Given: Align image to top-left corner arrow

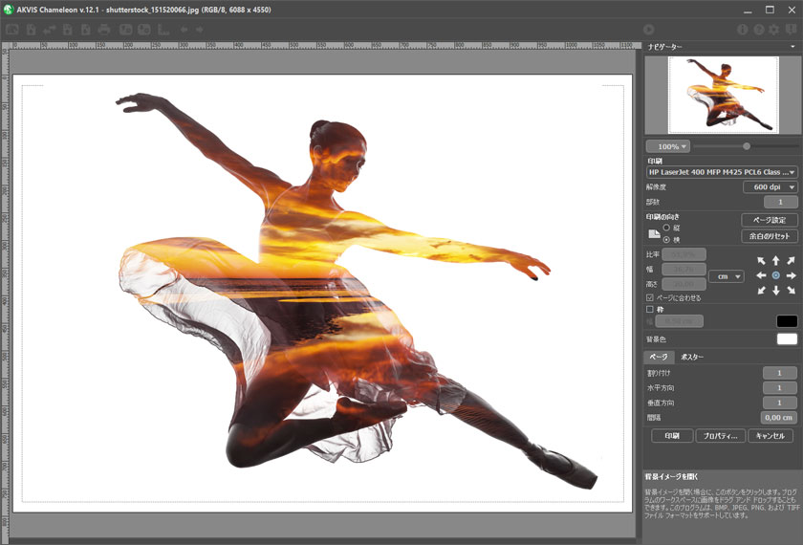Looking at the screenshot, I should (762, 261).
